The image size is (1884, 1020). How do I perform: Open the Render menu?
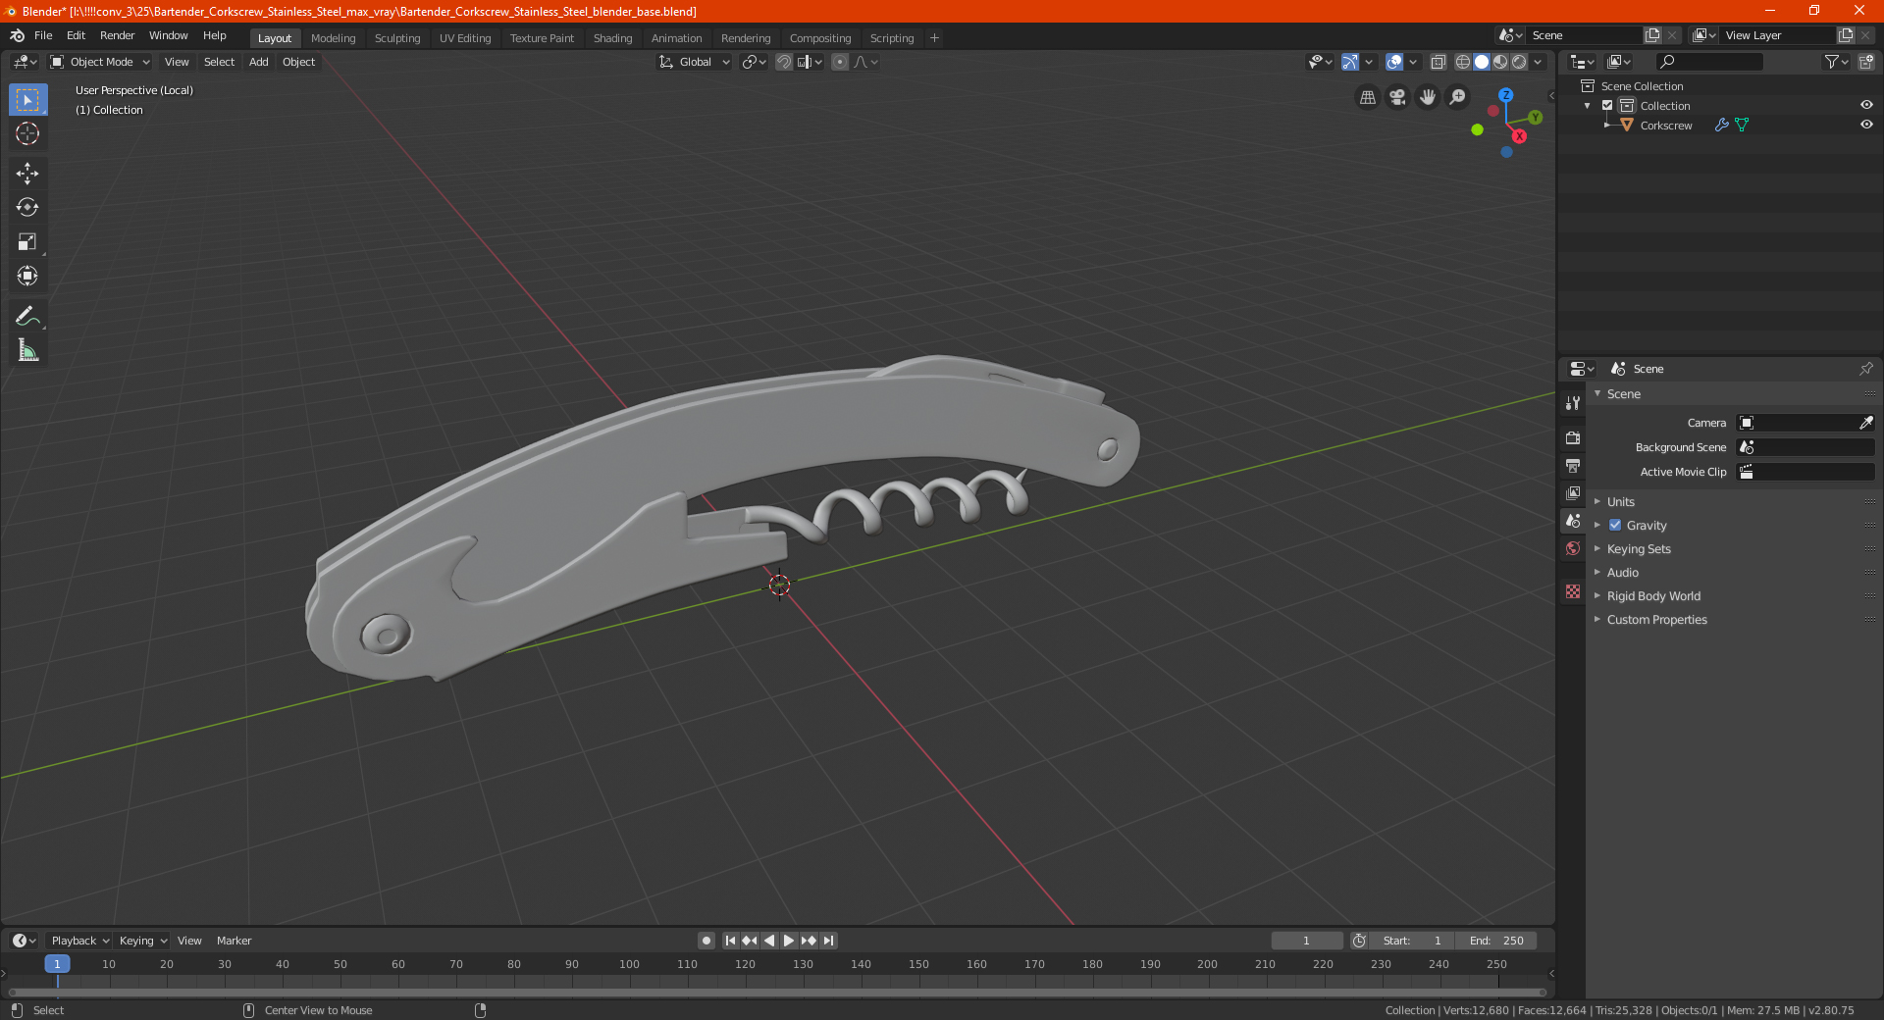coord(117,35)
